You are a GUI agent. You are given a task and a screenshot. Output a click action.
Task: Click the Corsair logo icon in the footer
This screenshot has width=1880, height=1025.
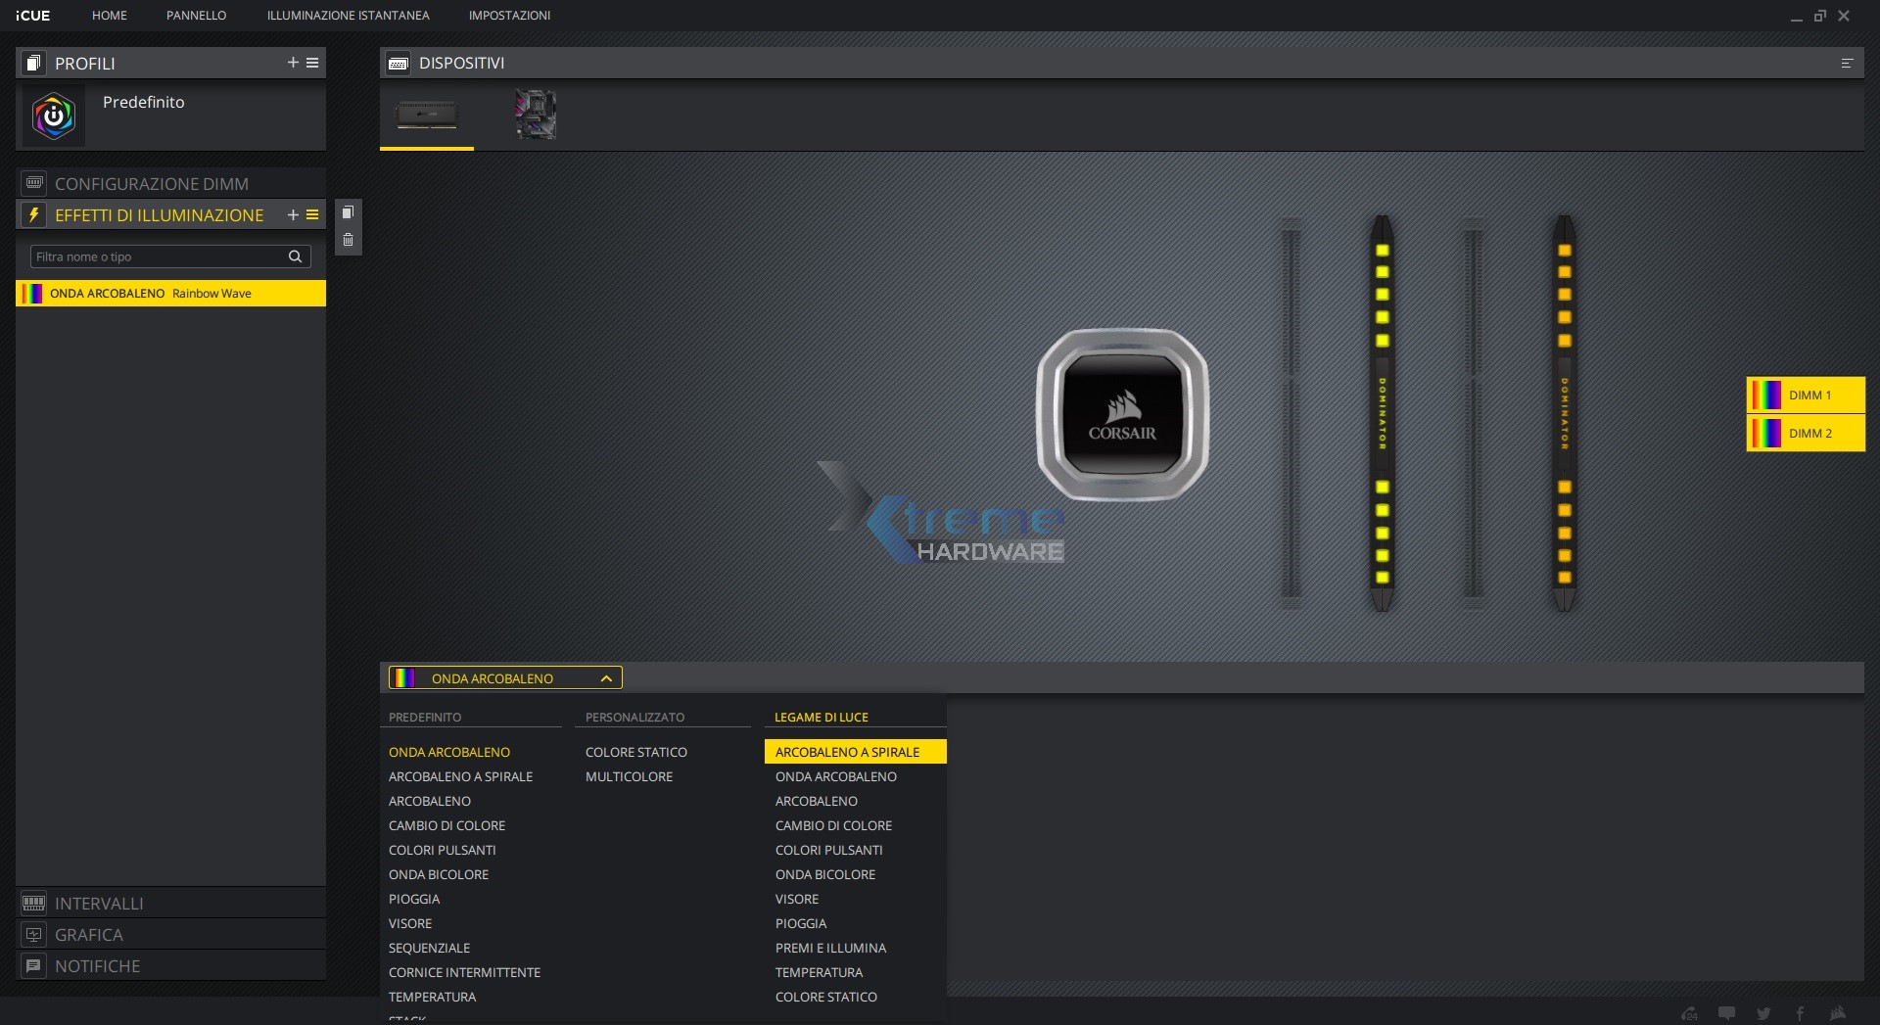point(1839,1013)
